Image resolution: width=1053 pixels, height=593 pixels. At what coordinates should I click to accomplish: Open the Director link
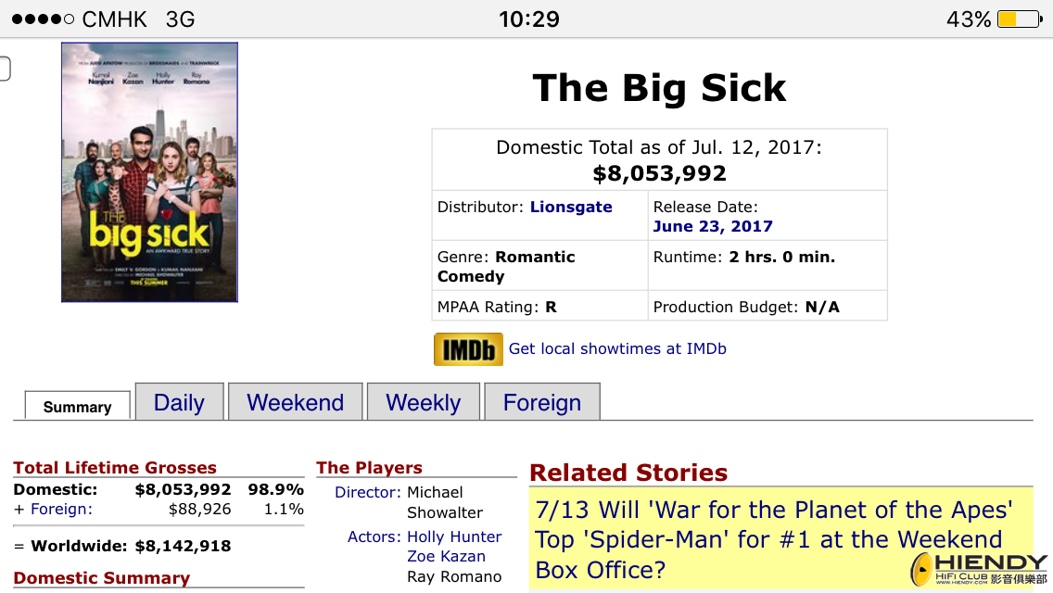(367, 493)
